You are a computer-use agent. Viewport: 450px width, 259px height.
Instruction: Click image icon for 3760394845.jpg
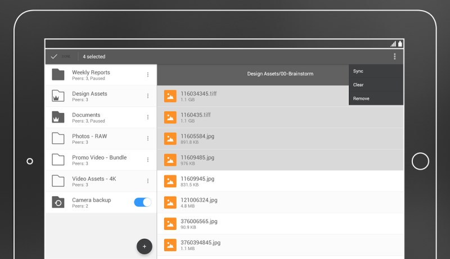click(170, 245)
